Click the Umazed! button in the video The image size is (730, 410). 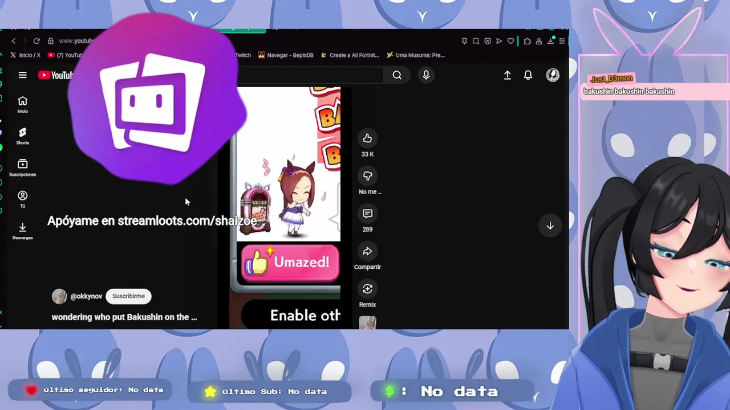(290, 263)
